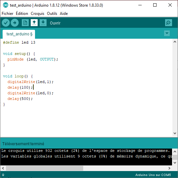Click the code editor scroll-down arrow
Screen dimensions: 178x178
175,133
